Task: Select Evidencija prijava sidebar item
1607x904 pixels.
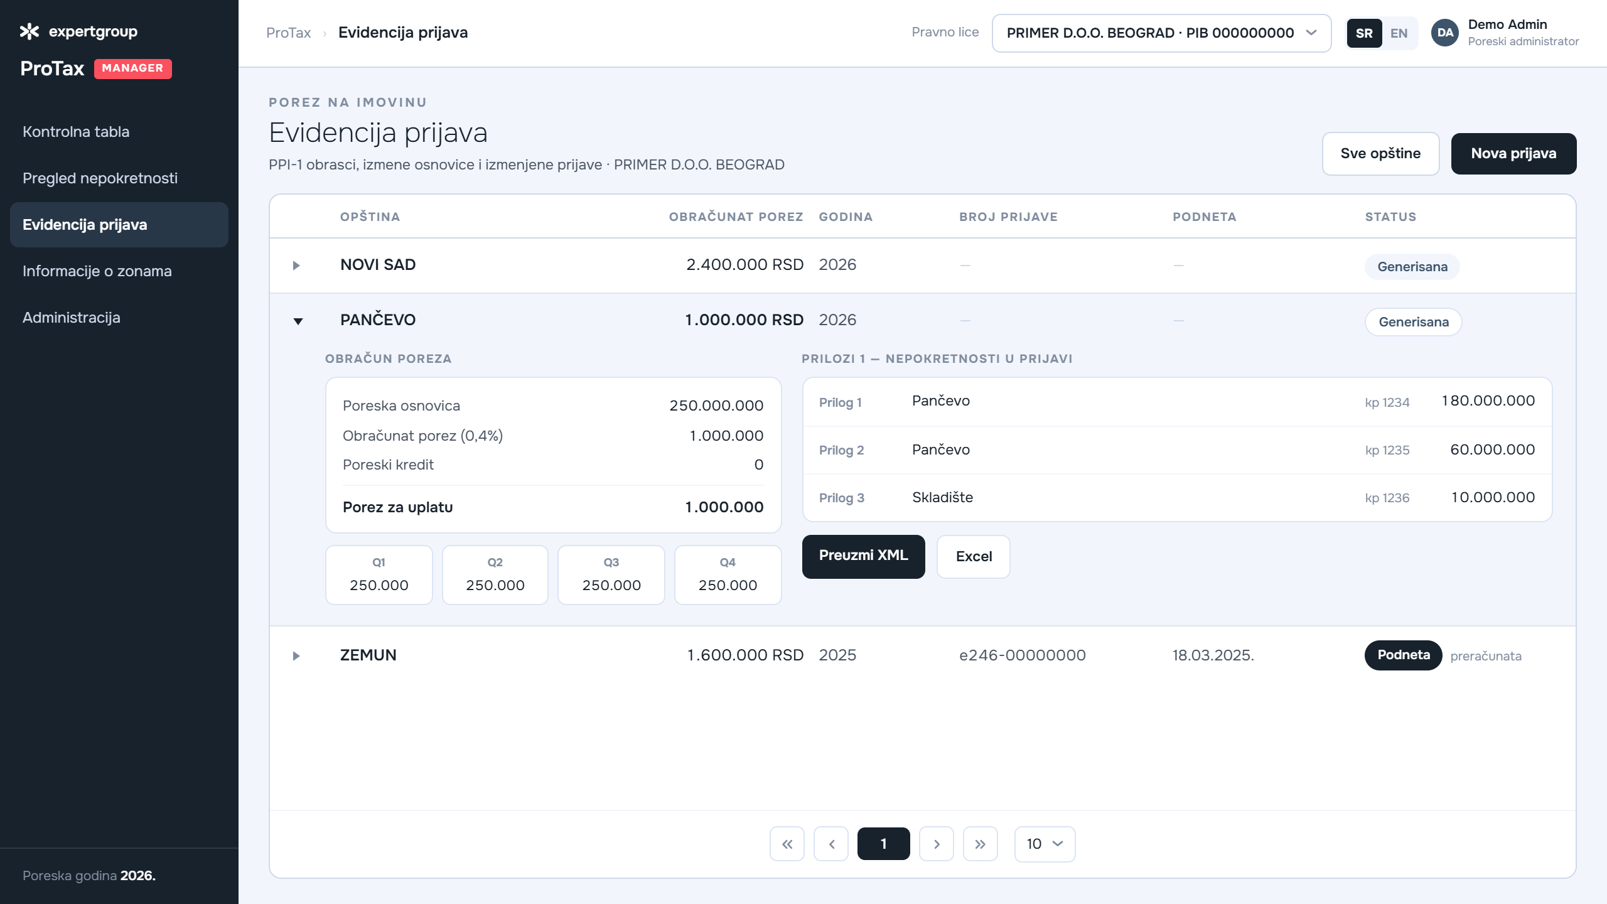Action: [119, 225]
